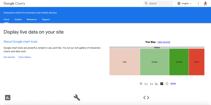Click the Europe block in tree map

click(x=155, y=62)
